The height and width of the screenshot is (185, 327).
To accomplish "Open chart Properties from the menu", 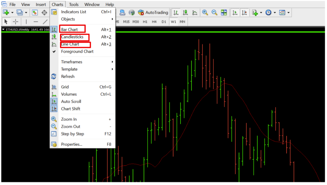I will [x=83, y=144].
